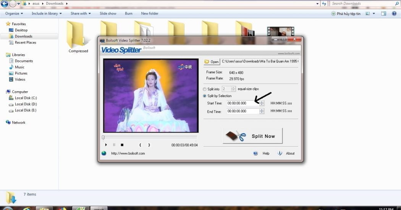Click the 7 items status text
Image resolution: width=401 pixels, height=210 pixels.
coord(30,194)
